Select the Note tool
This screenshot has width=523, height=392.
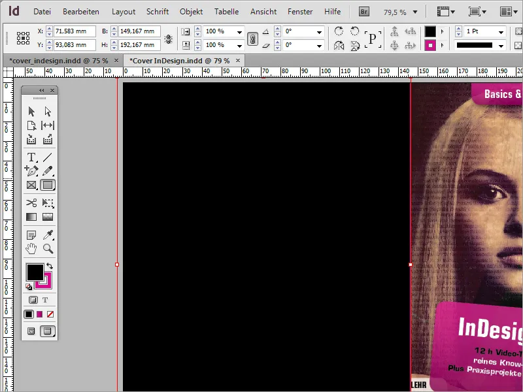pos(31,235)
